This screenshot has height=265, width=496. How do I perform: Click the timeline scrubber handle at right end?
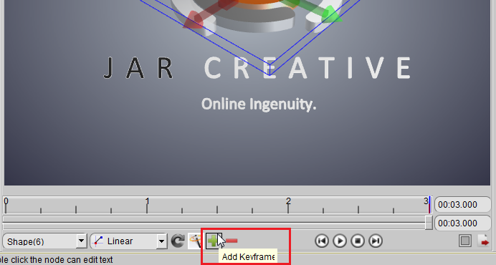point(429,223)
